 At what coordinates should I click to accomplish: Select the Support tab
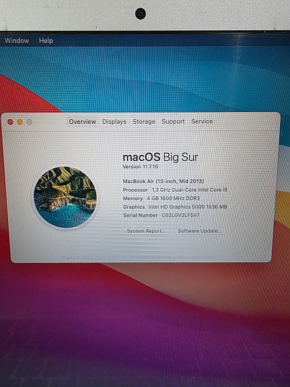173,121
